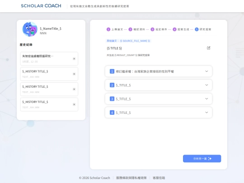This screenshot has height=183, width=244.
Task: Click the edit pencil icon beside {$ TITLE $}
Action: point(208,48)
